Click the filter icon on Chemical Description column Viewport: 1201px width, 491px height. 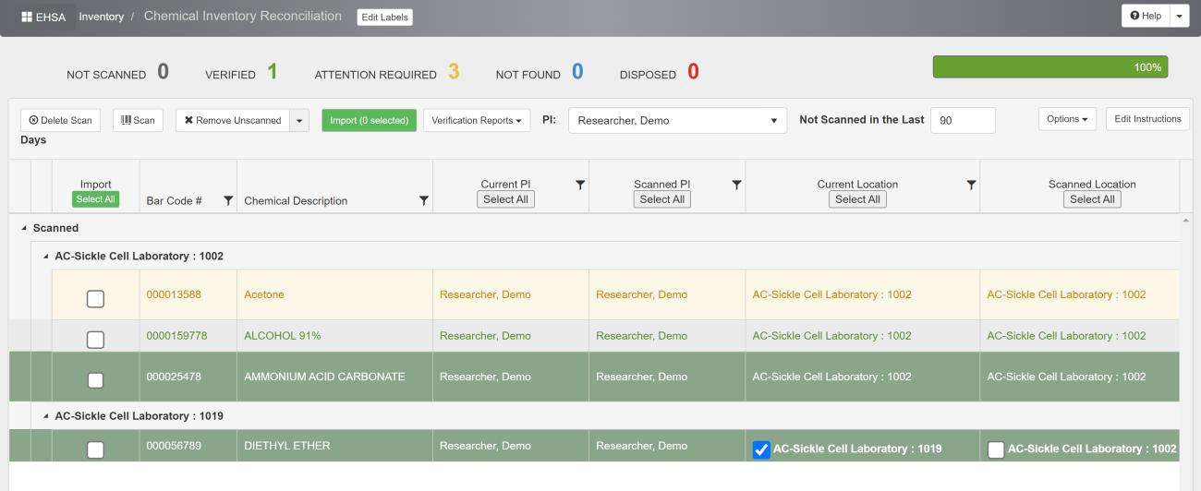(424, 201)
